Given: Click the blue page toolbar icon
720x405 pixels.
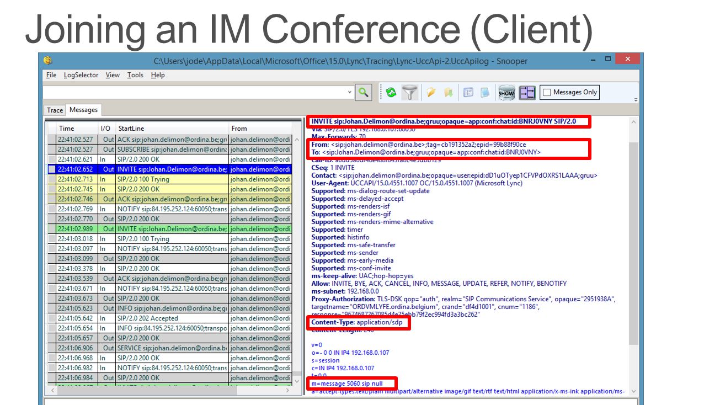Looking at the screenshot, I should coord(484,93).
